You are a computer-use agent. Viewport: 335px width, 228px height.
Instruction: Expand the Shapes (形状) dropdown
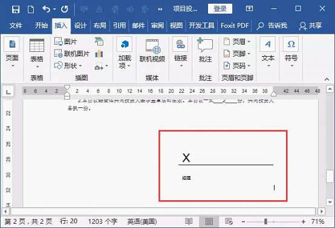pyautogui.click(x=68, y=66)
